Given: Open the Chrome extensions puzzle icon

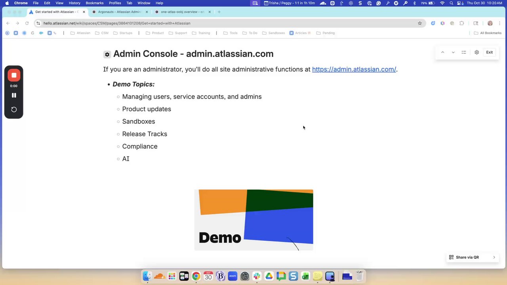Looking at the screenshot, I should (462, 23).
